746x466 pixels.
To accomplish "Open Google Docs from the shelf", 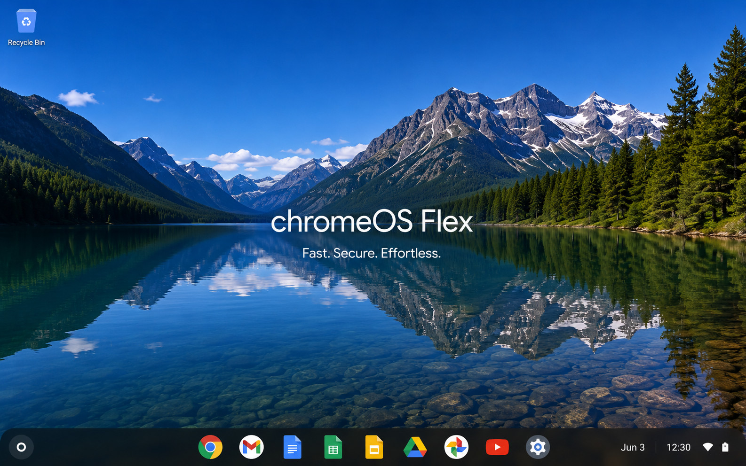I will (292, 447).
